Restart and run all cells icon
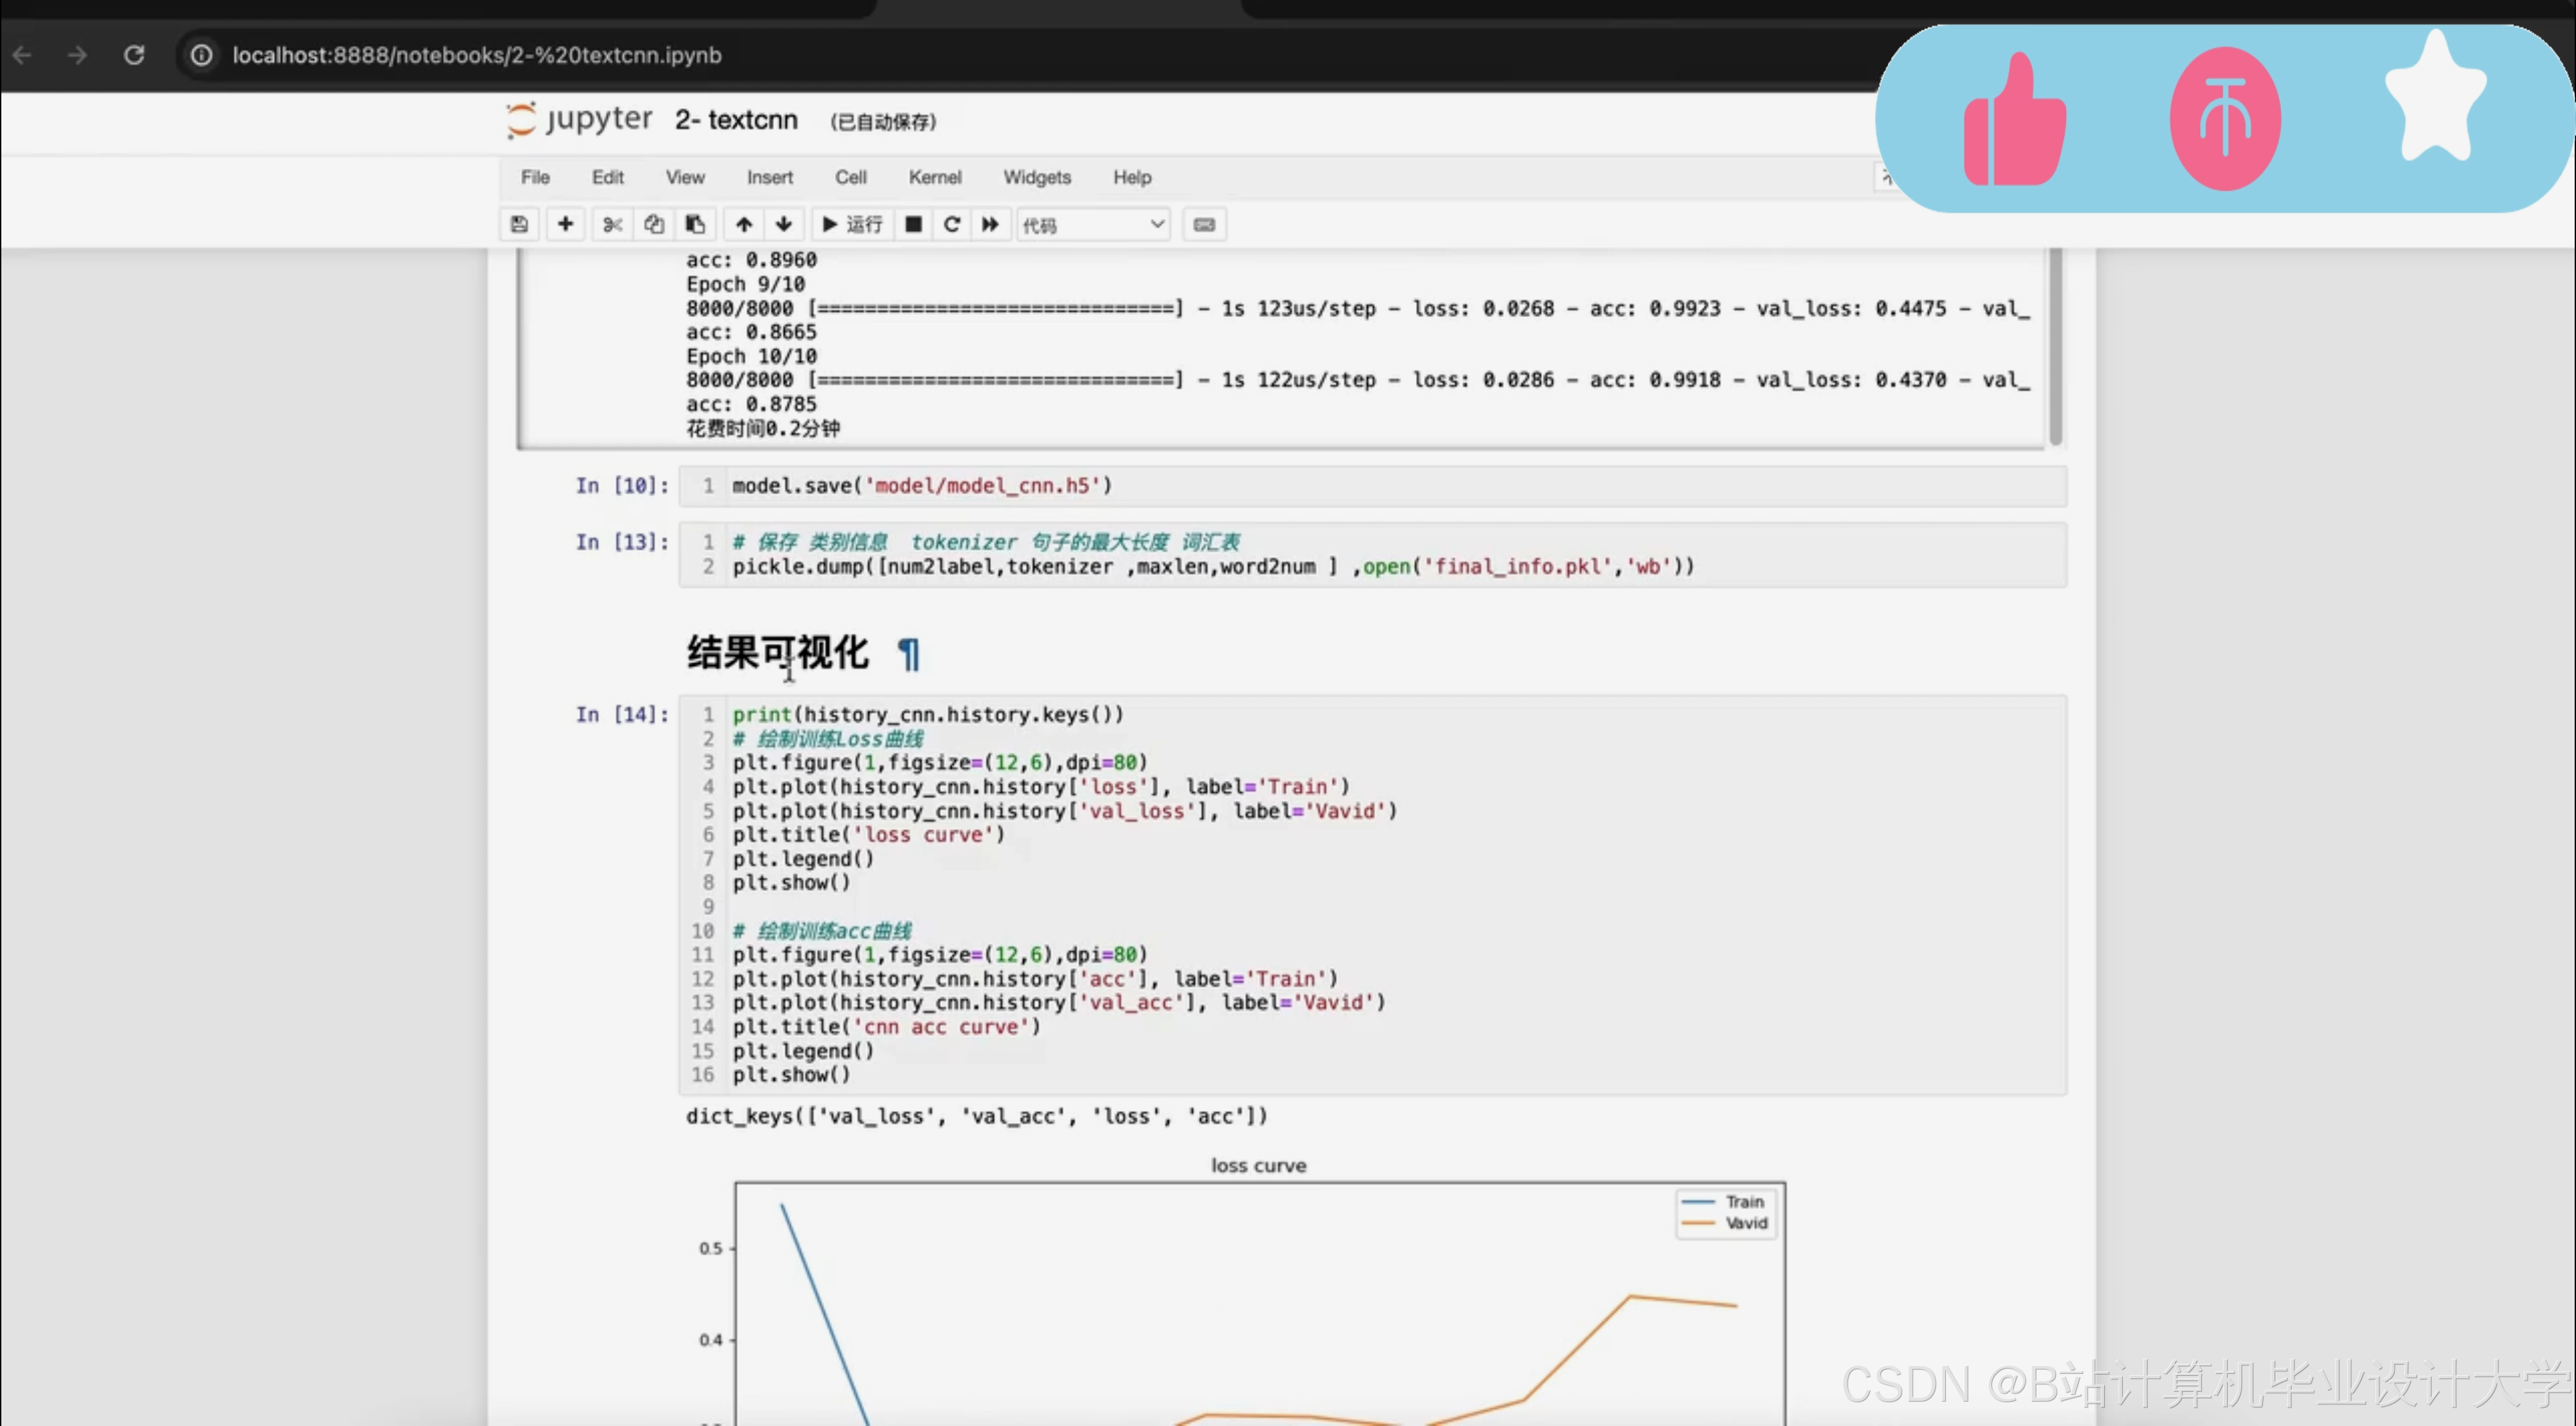The width and height of the screenshot is (2576, 1426). (990, 224)
